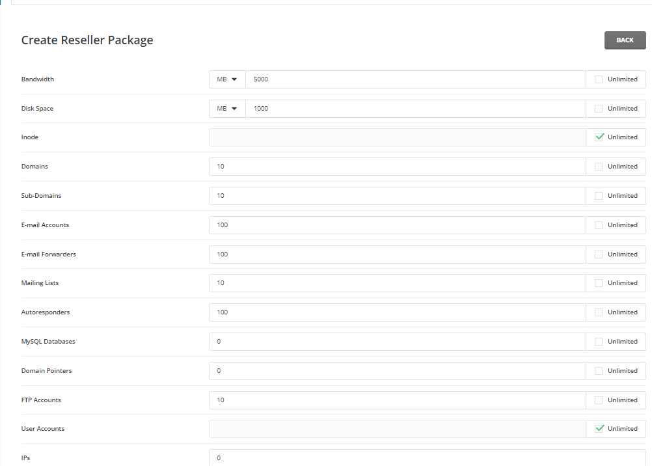Disable Unlimited for User Accounts

click(x=599, y=429)
